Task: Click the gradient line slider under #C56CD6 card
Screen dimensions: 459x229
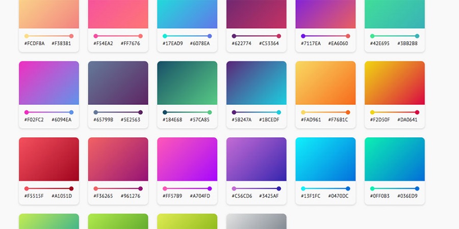Action: [257, 188]
